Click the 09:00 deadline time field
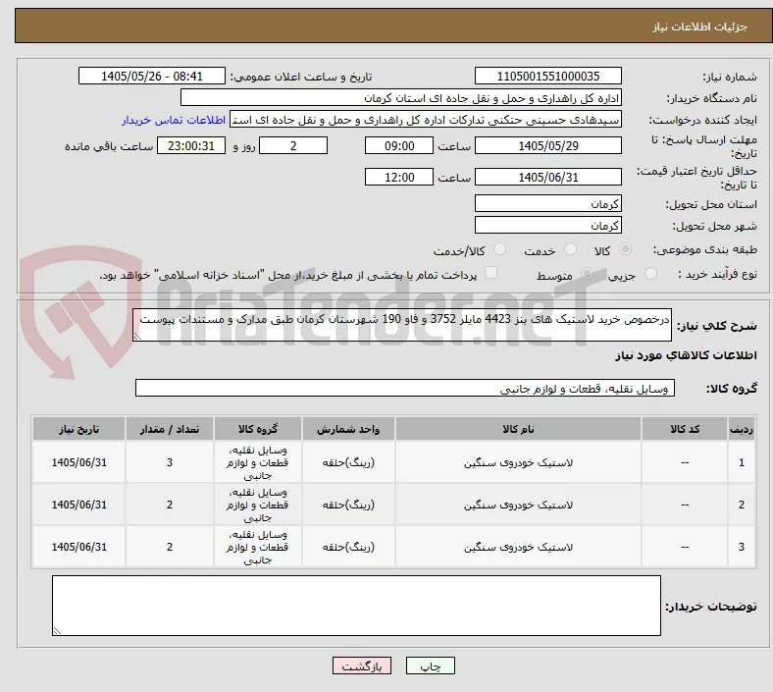 click(x=399, y=146)
